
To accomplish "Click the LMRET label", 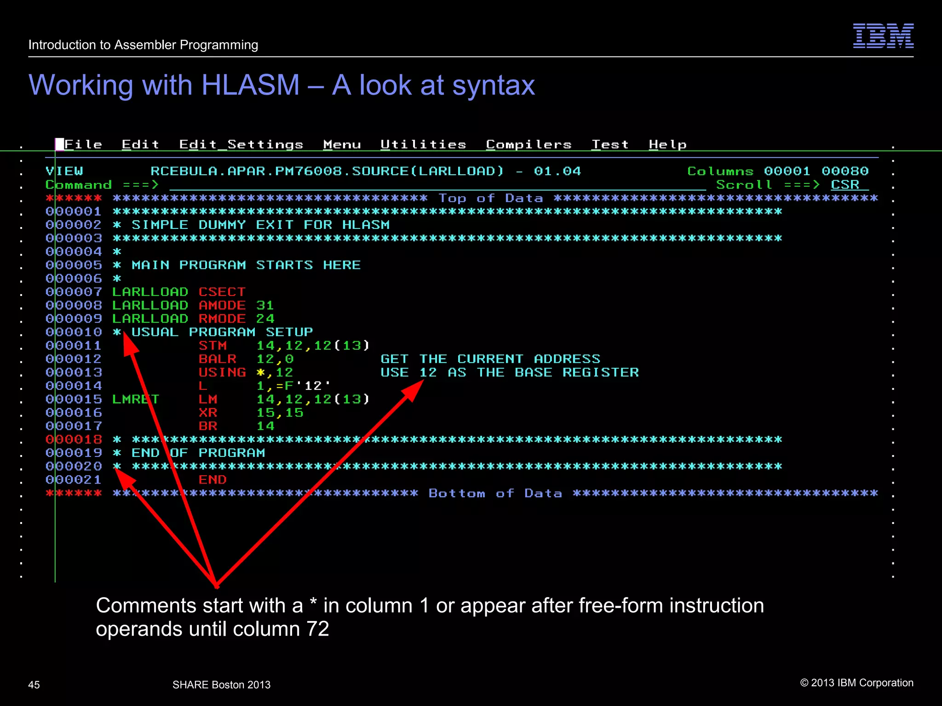I will point(136,399).
